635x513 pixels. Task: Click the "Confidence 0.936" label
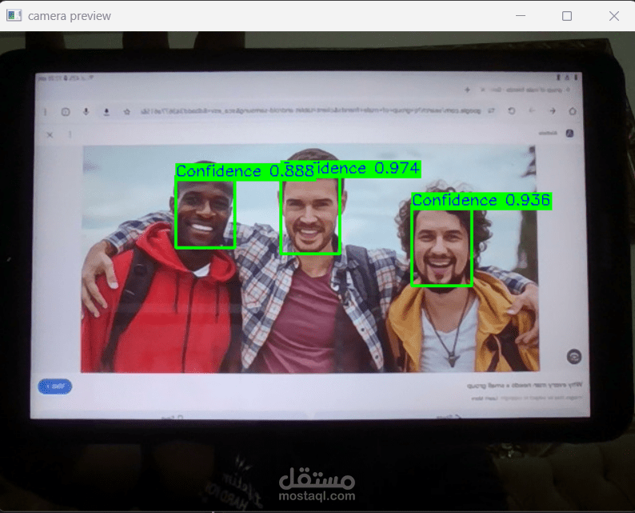click(481, 200)
